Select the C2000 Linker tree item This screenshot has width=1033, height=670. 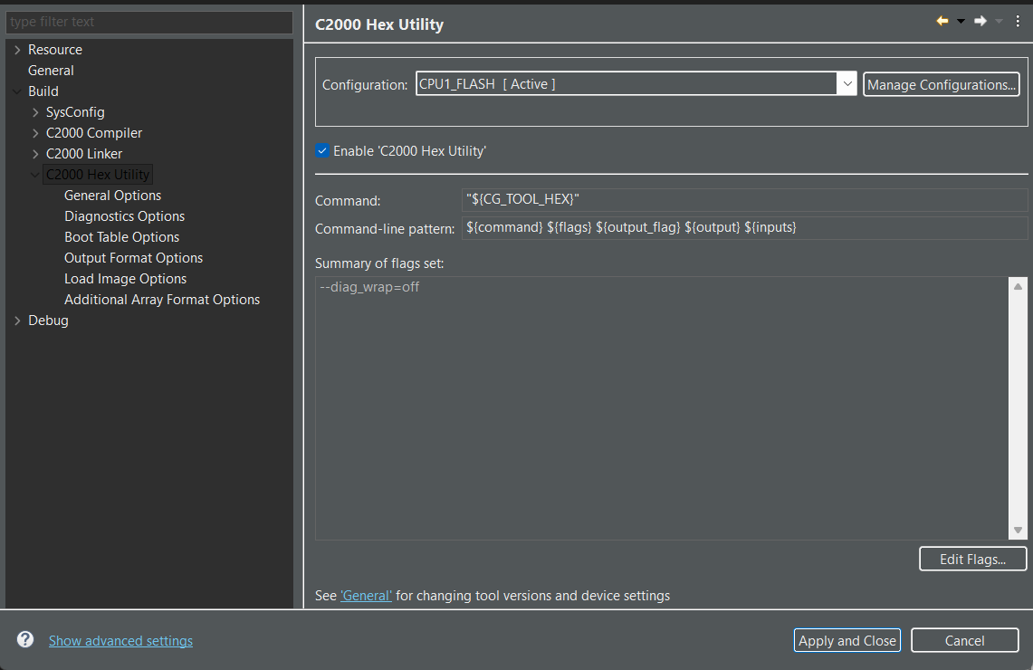(x=84, y=154)
